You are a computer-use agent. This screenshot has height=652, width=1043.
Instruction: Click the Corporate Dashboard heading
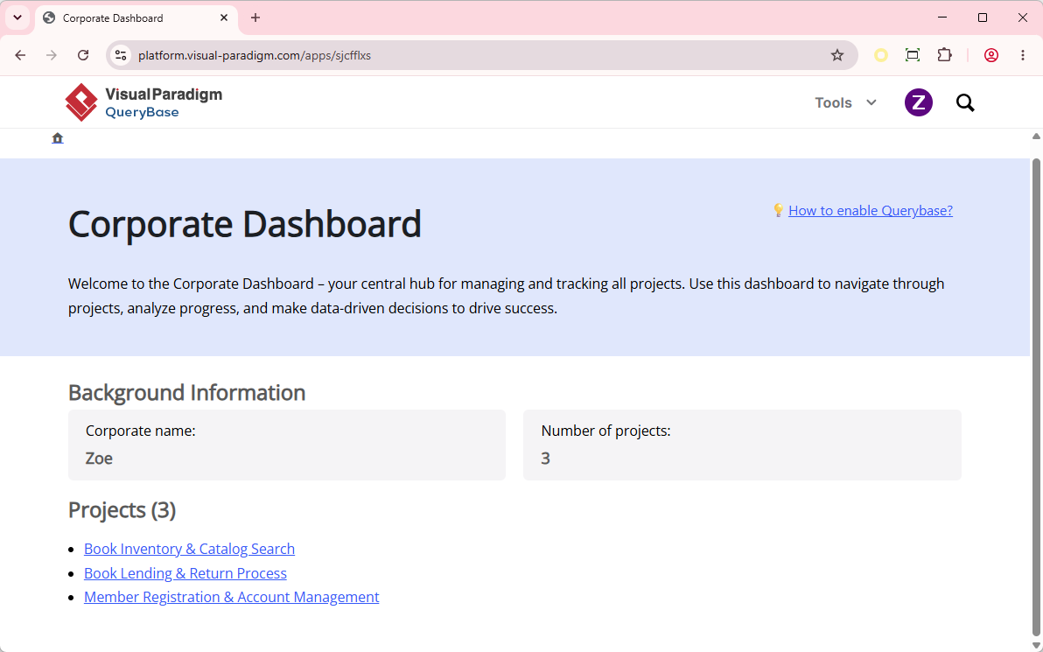point(245,223)
